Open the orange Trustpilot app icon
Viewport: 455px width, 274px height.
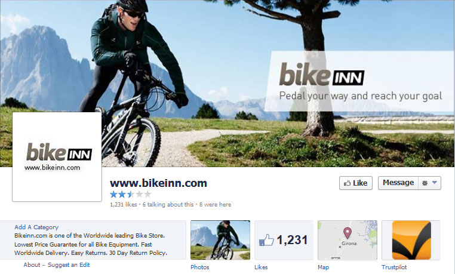tap(411, 240)
